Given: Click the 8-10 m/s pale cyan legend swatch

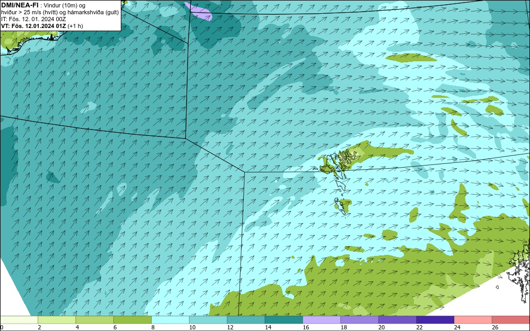Looking at the screenshot, I should click(170, 320).
